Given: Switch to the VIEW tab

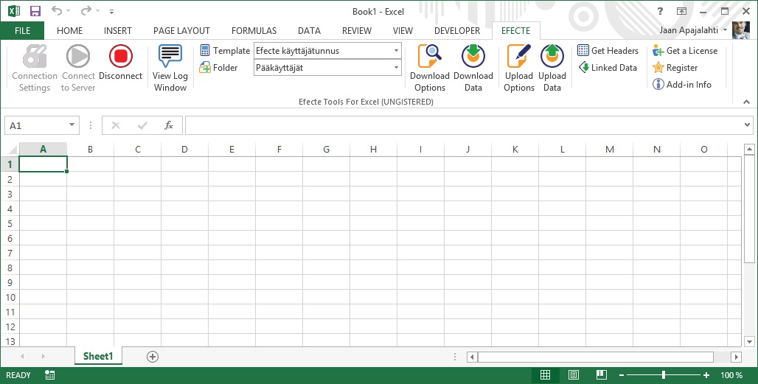Looking at the screenshot, I should click(x=403, y=30).
